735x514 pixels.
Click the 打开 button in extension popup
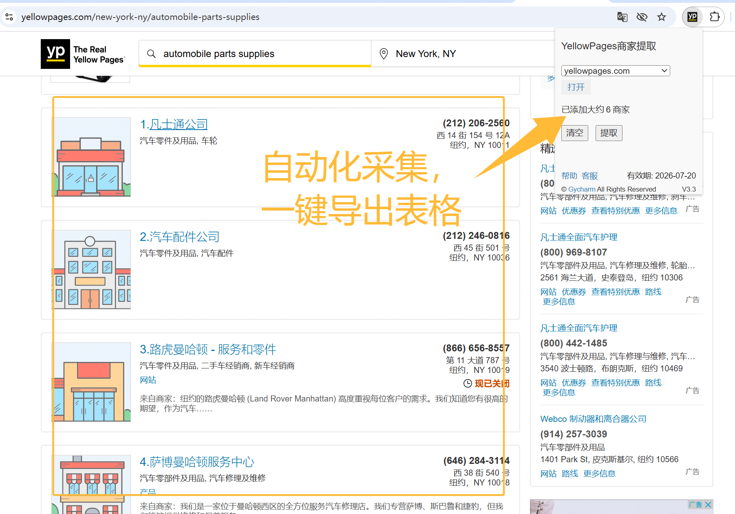[x=576, y=87]
